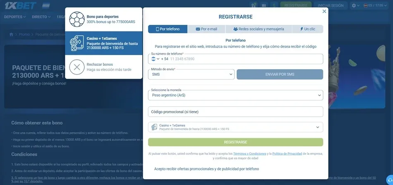Open the live support headset chat
Viewport: 393px width, 185px height.
(x=390, y=180)
